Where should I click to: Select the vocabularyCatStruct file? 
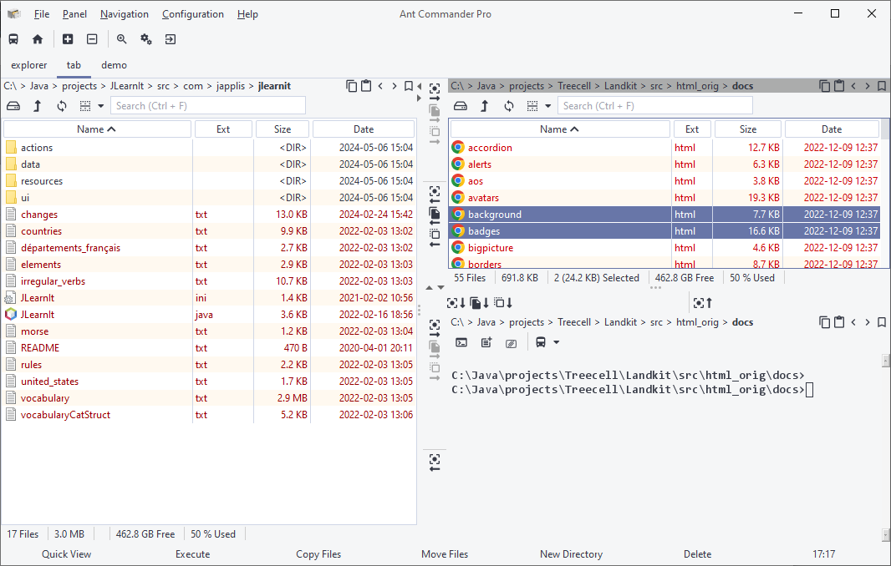209,415
